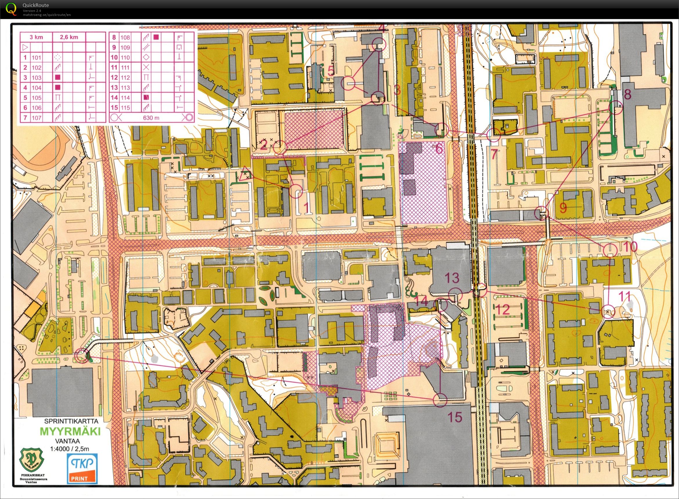The width and height of the screenshot is (679, 499).
Task: Click control code 115 in the table
Action: pos(125,108)
